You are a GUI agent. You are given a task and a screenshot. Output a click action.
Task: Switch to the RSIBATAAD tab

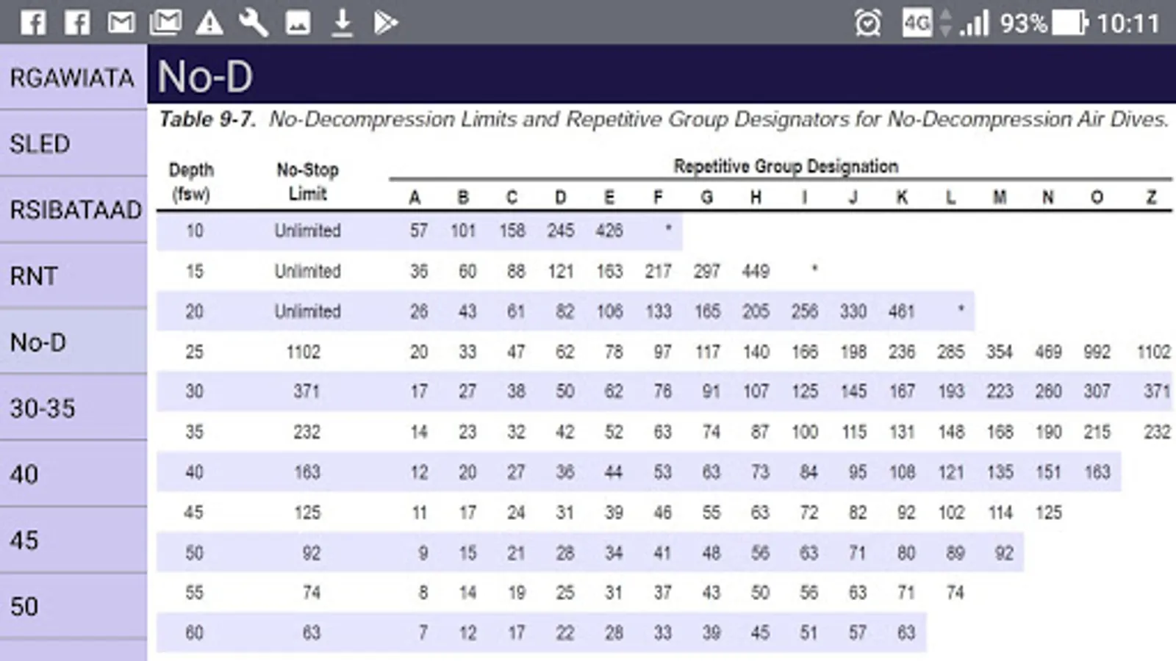(x=73, y=209)
